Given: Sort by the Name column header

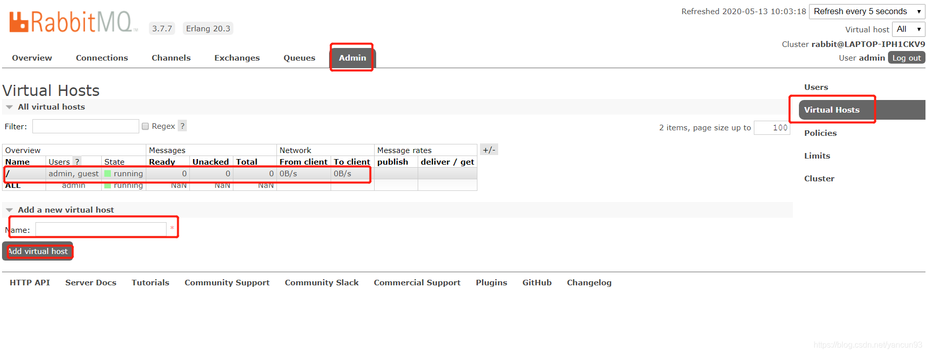Looking at the screenshot, I should point(18,162).
